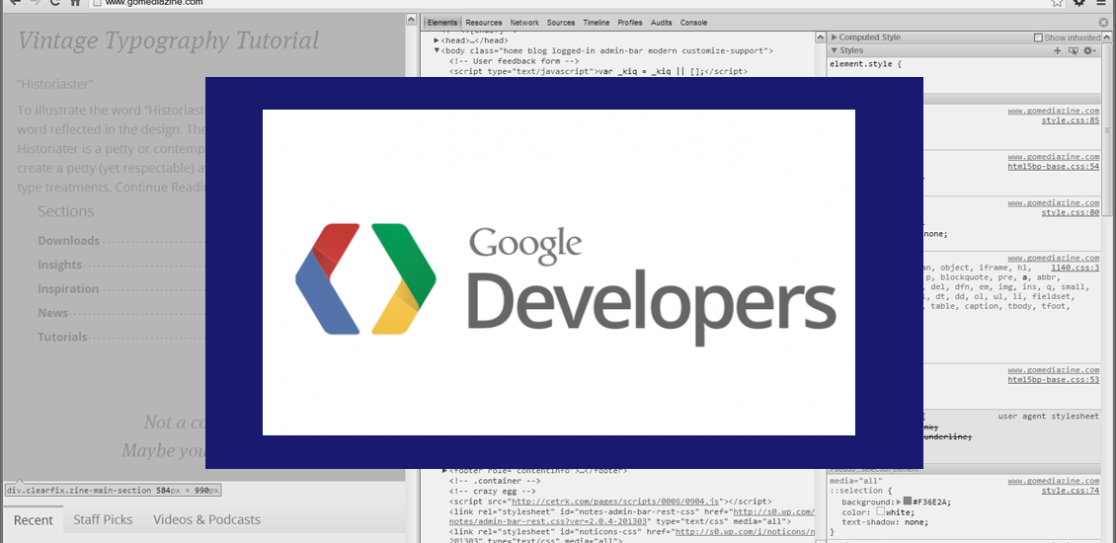Click the ::selection selector text
1116x543 pixels.
tap(856, 491)
